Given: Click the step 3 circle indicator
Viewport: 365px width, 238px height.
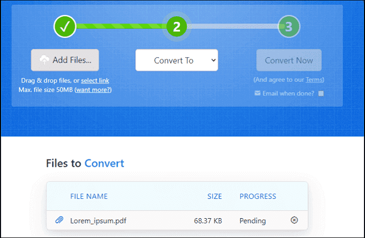Looking at the screenshot, I should (x=289, y=27).
